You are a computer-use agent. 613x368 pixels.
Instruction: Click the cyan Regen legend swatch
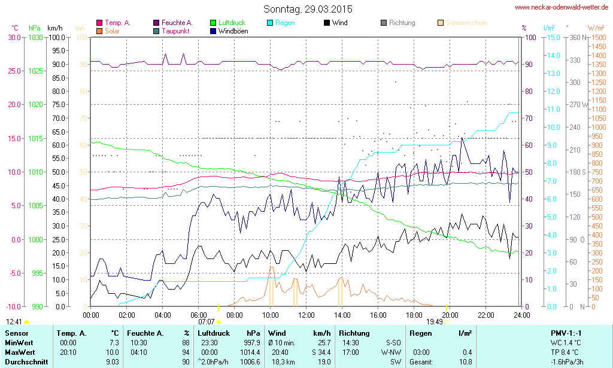point(270,23)
